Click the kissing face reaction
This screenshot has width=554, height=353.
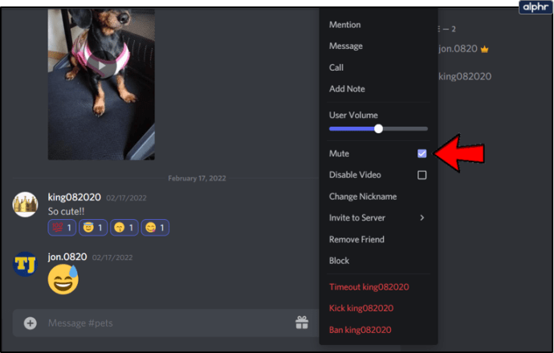pos(124,228)
